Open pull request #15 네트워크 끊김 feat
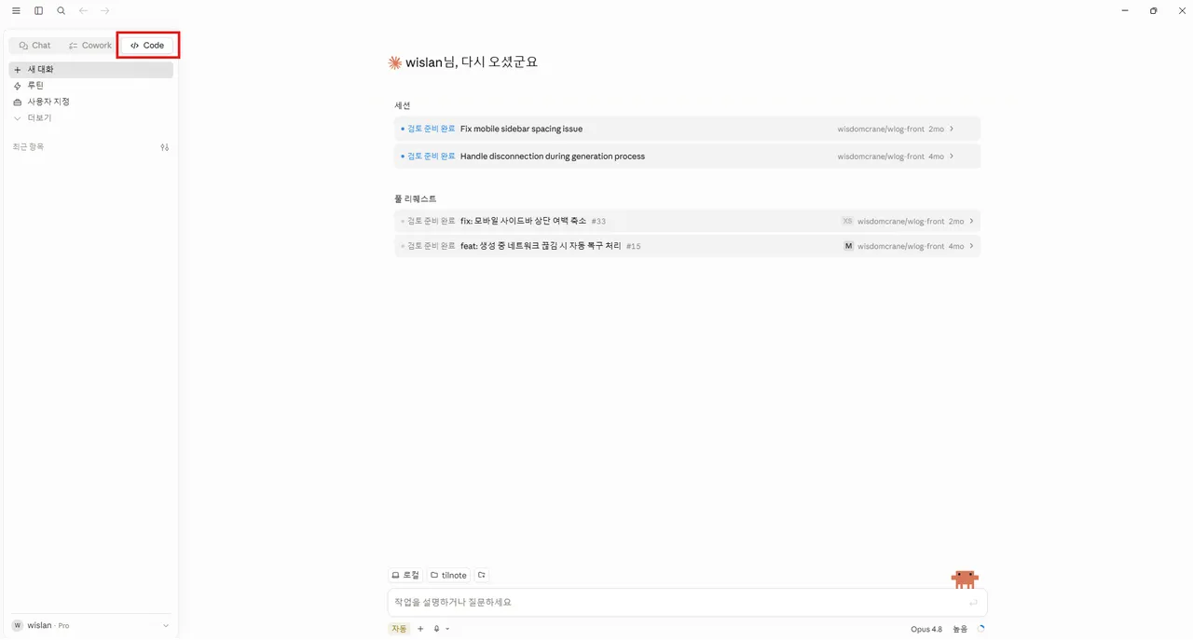Image resolution: width=1193 pixels, height=640 pixels. click(x=688, y=246)
